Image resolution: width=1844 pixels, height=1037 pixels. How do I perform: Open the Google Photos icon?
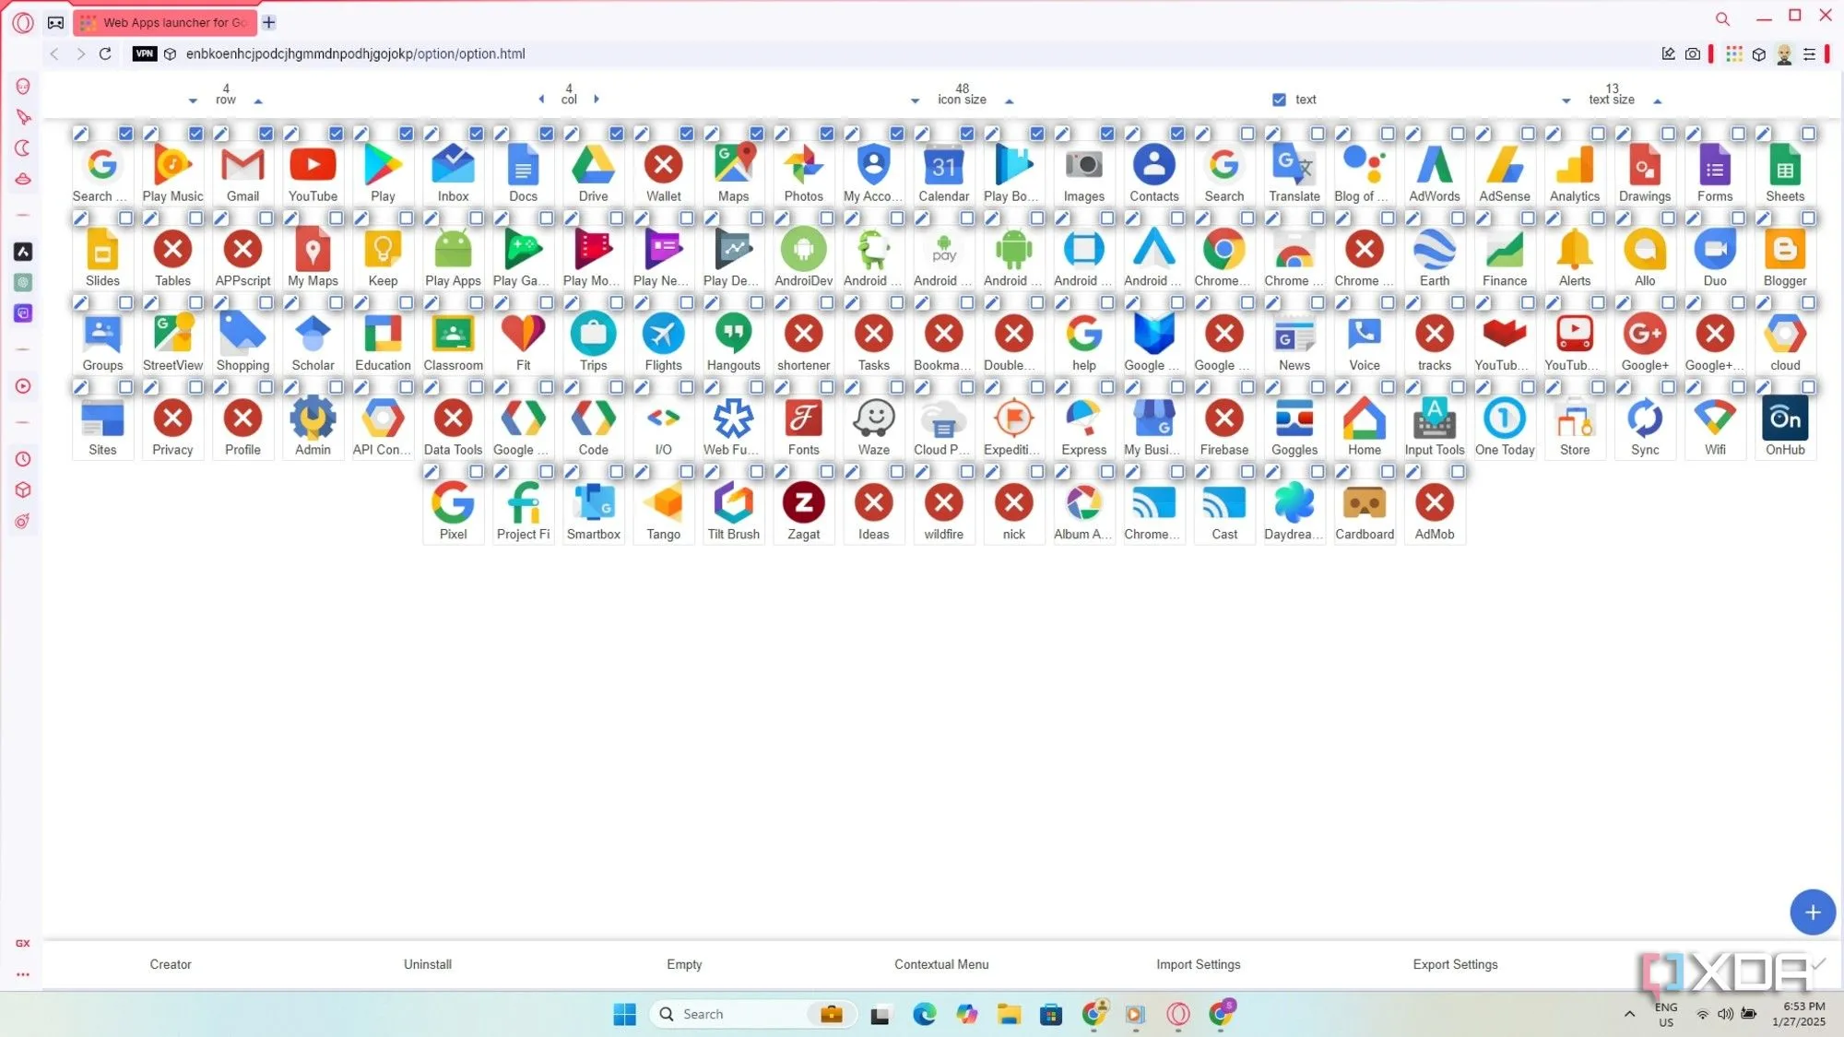click(x=803, y=166)
